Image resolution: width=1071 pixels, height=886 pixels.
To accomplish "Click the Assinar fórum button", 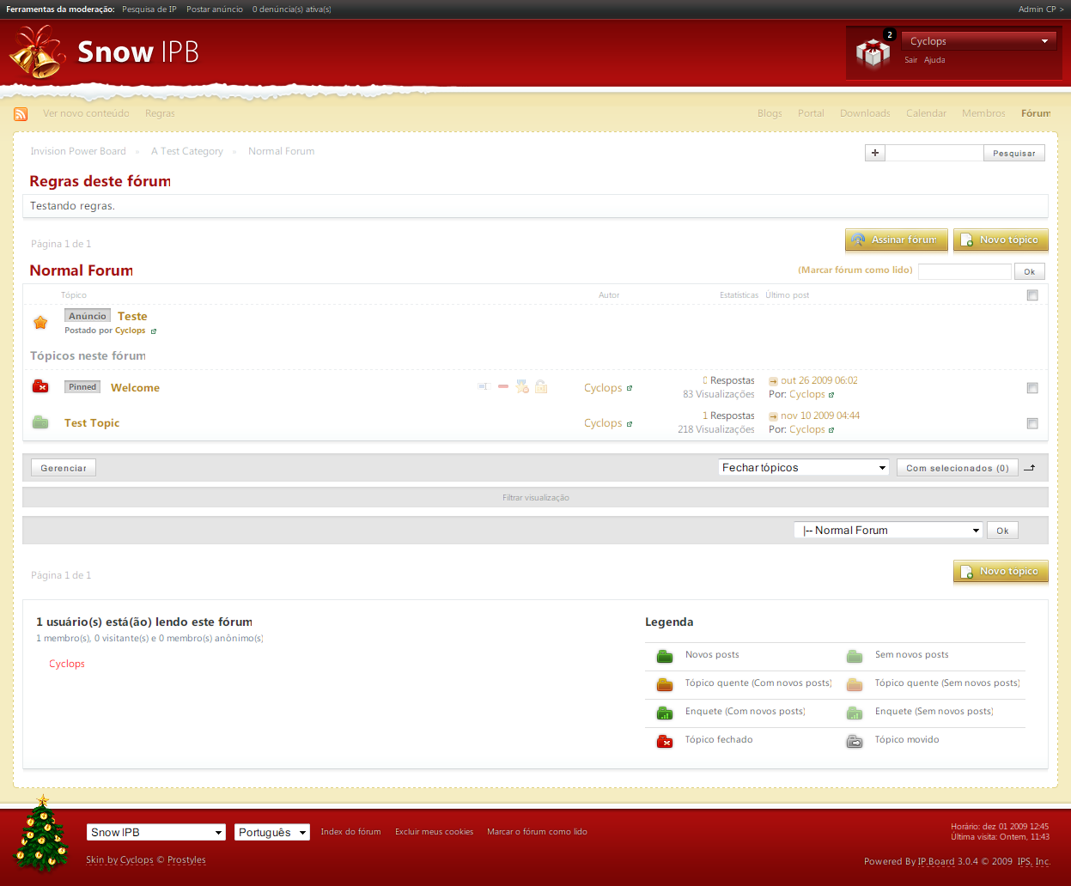I will 896,240.
